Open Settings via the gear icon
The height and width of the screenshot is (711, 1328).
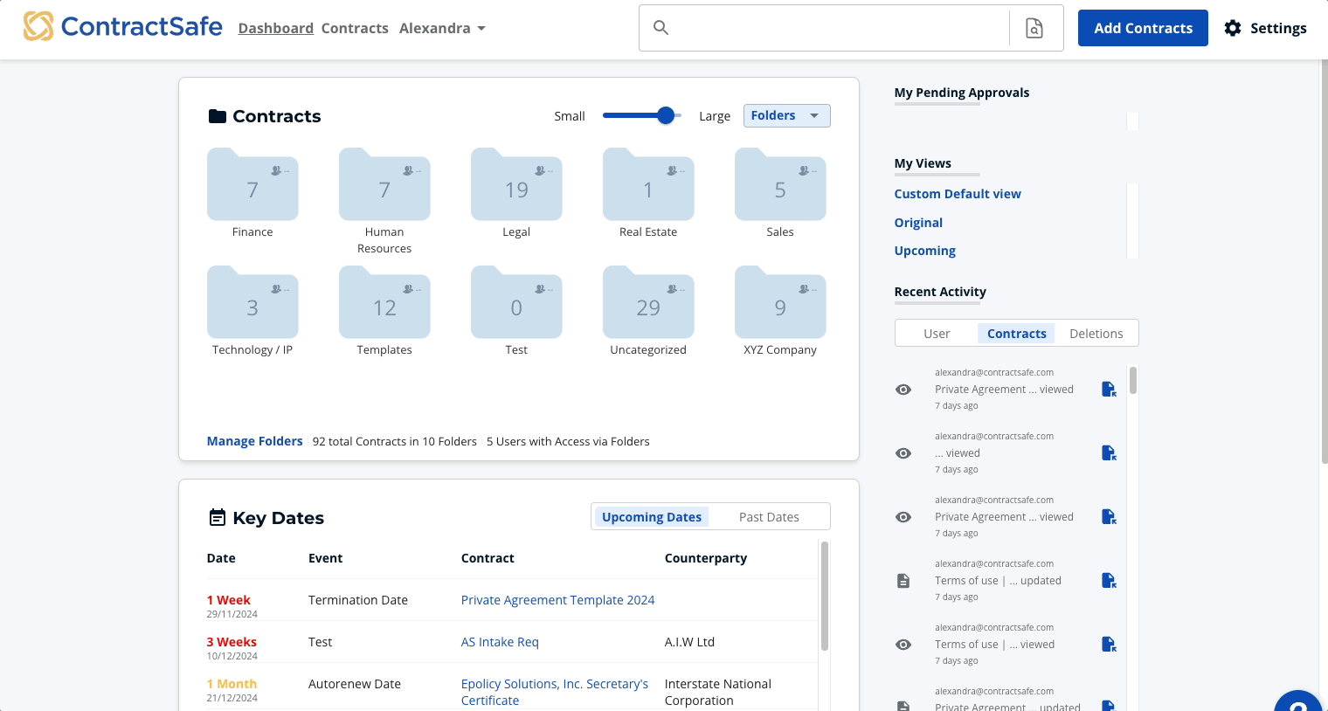1233,27
